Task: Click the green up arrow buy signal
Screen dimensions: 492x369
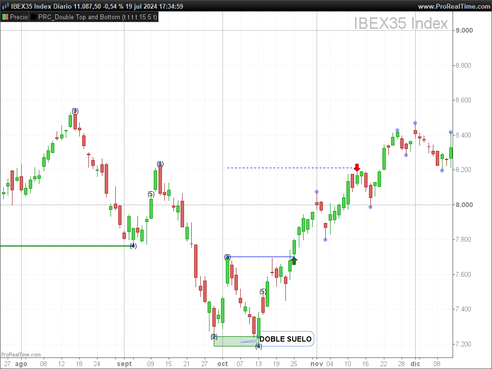Action: [x=294, y=260]
